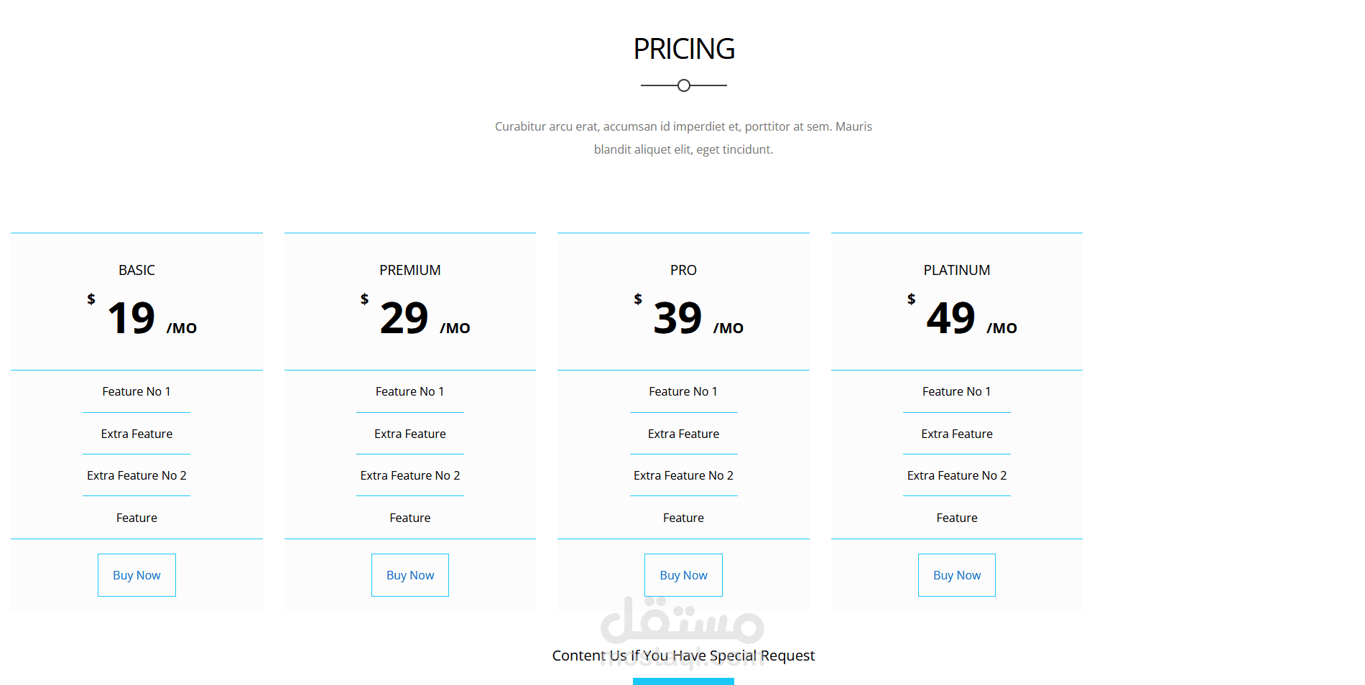Select the PREMIUM plan title
This screenshot has height=685, width=1365.
[410, 270]
